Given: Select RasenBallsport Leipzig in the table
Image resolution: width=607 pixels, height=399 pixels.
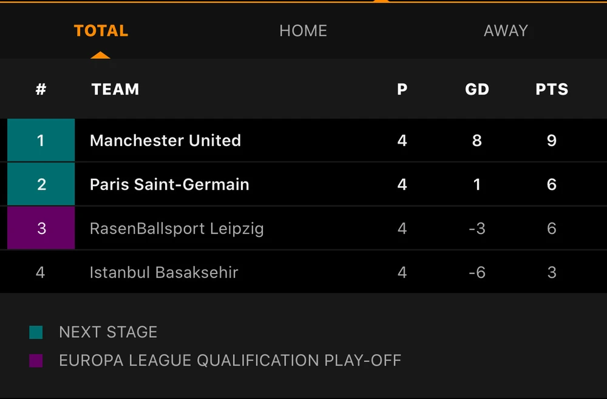Looking at the screenshot, I should click(177, 229).
